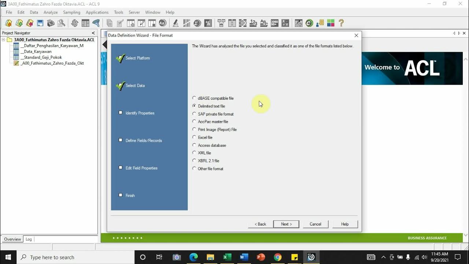Click the Merge arrow toolbar icon
This screenshot has height=264, width=469.
243,23
